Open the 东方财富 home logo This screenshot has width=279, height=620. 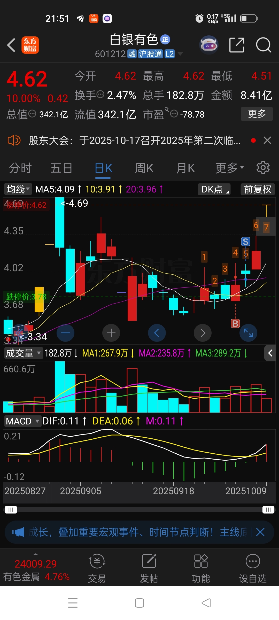coord(30,45)
